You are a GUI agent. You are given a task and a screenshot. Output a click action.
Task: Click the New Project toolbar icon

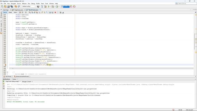[x=5, y=6]
